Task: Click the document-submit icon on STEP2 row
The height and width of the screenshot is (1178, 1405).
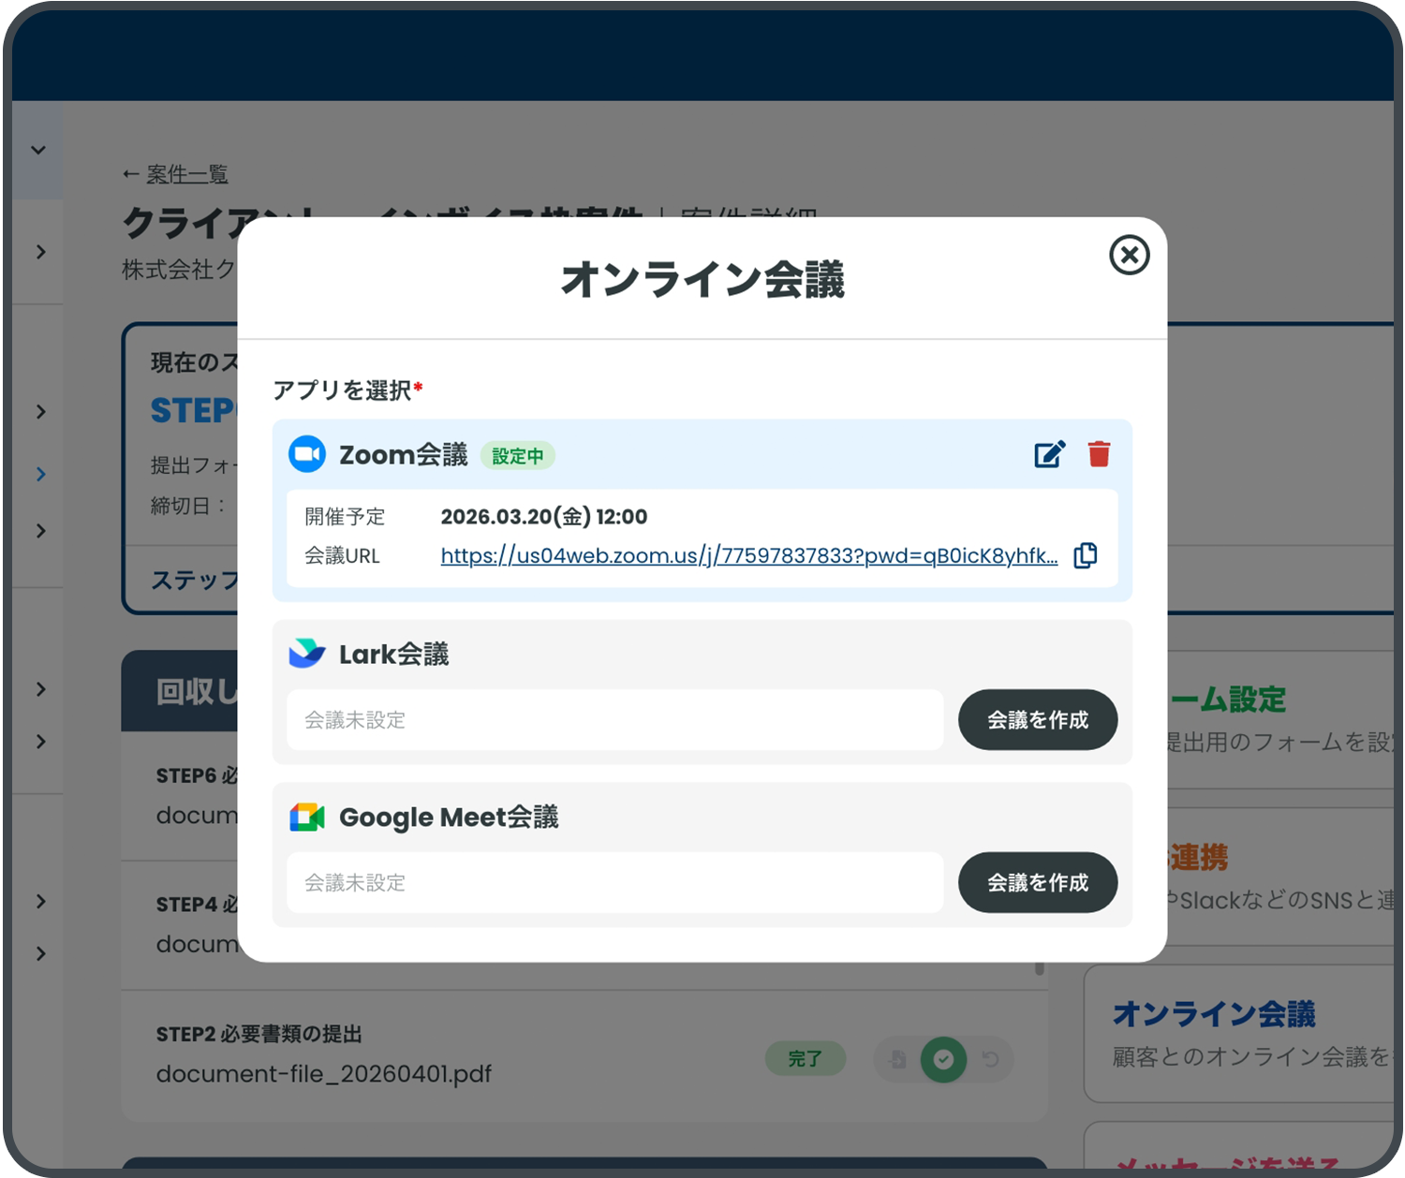Action: click(897, 1059)
